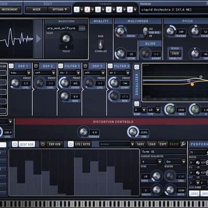This screenshot has height=208, width=208.
Task: Click the Filter 1 reso knob
Action: (x=64, y=96)
